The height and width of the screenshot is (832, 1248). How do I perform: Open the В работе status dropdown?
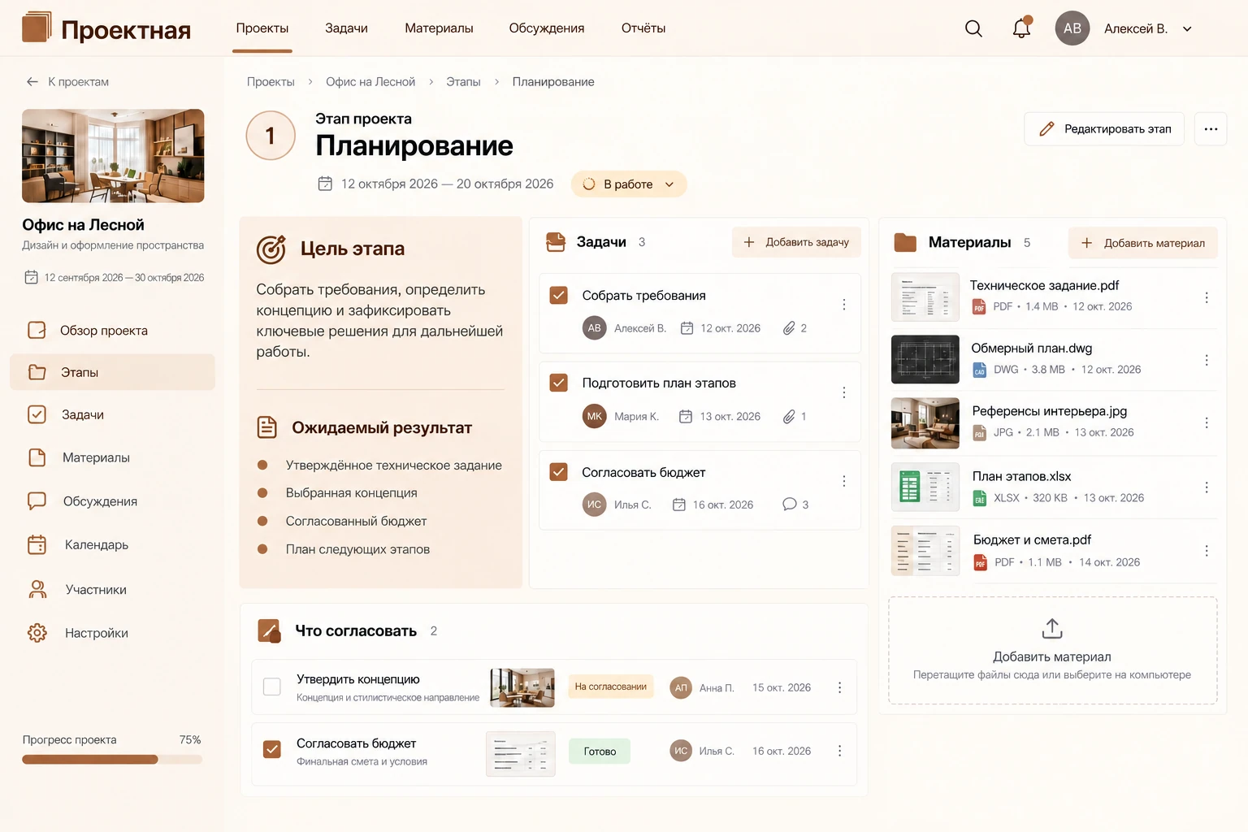pyautogui.click(x=629, y=184)
